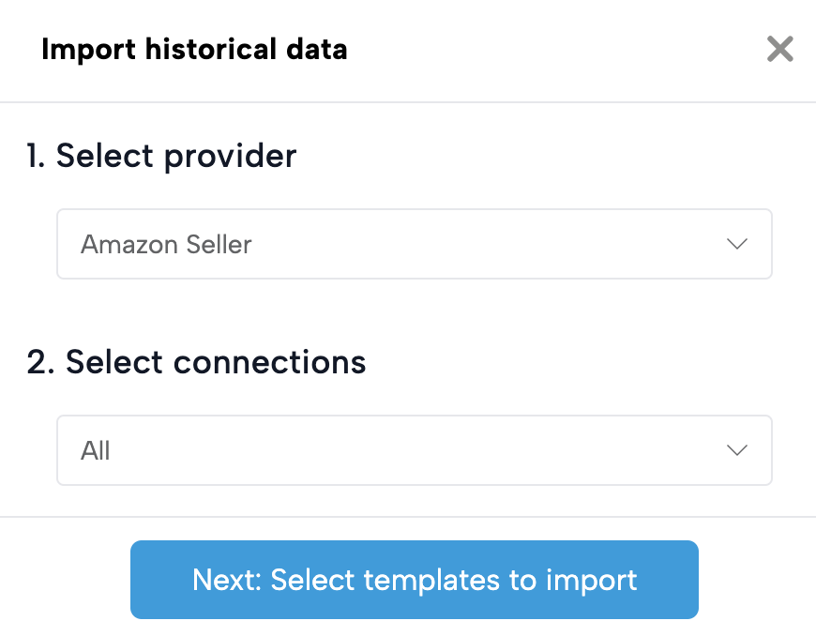
Task: Toggle the provider list arrow open
Action: click(737, 244)
